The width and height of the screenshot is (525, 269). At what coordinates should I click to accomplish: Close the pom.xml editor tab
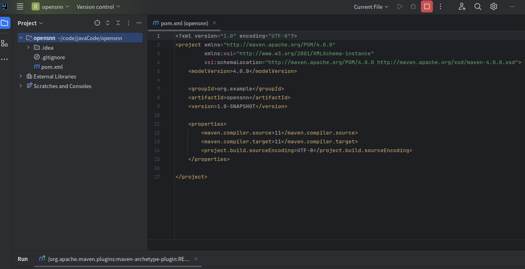point(214,23)
